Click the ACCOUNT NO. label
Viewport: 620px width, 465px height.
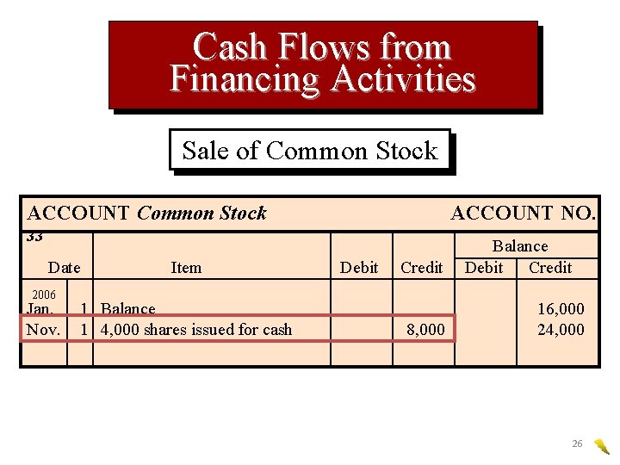[523, 213]
